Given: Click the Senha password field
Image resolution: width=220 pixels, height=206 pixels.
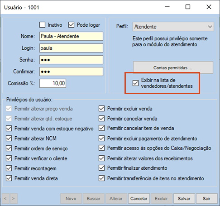Looking at the screenshot, I should click(x=71, y=60).
